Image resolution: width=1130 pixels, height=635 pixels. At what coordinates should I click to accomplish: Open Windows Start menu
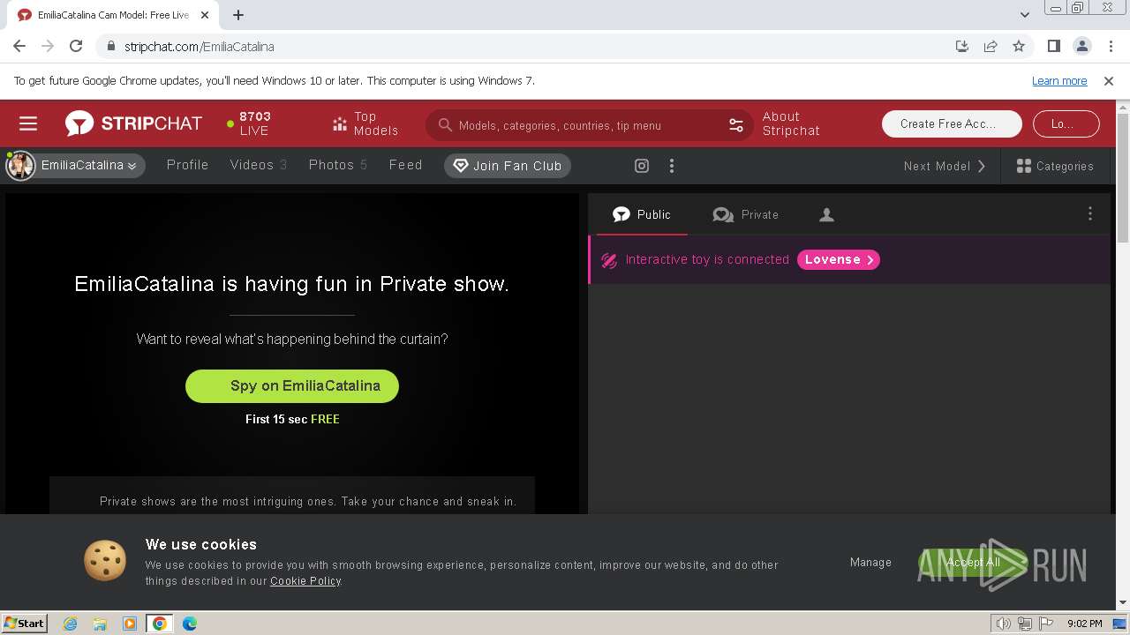pyautogui.click(x=25, y=623)
